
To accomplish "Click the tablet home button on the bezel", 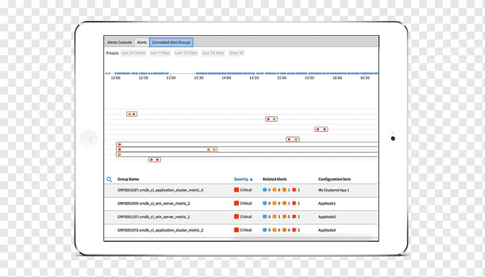I will [x=89, y=139].
